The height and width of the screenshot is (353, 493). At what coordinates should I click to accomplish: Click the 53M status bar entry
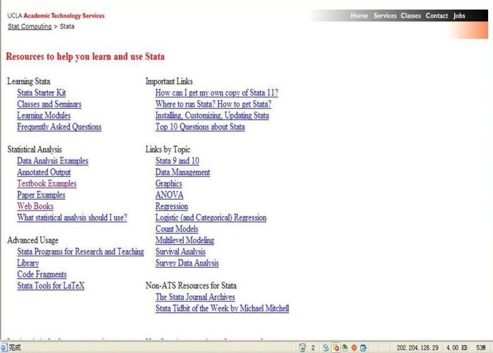[481, 347]
